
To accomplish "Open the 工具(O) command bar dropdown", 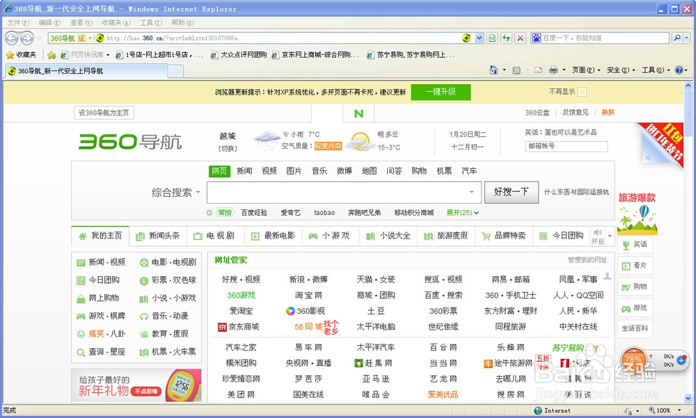I will (656, 70).
